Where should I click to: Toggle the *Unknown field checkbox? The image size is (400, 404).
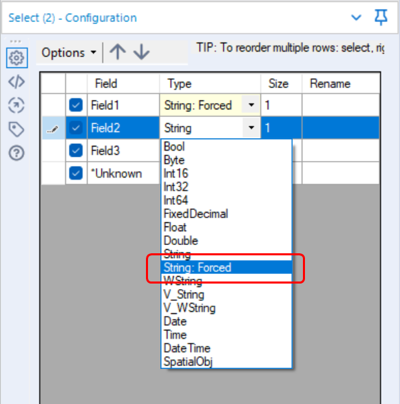tap(76, 173)
